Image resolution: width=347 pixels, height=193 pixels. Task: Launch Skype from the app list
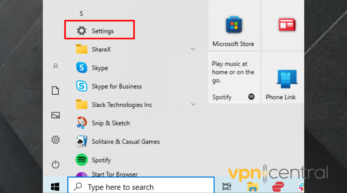click(99, 68)
